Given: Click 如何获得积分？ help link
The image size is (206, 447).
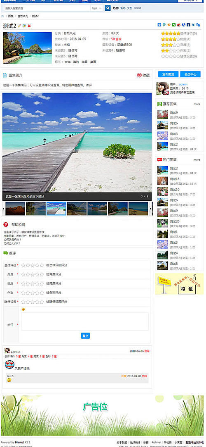Looking at the screenshot, I should 12,240.
